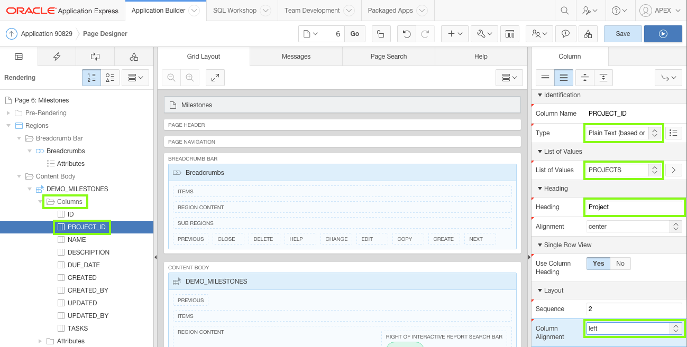
Task: Set Use Column Heading to No
Action: 620,263
